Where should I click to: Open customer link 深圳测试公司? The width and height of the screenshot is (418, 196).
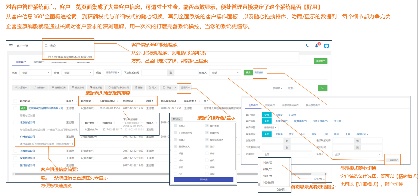point(27,158)
